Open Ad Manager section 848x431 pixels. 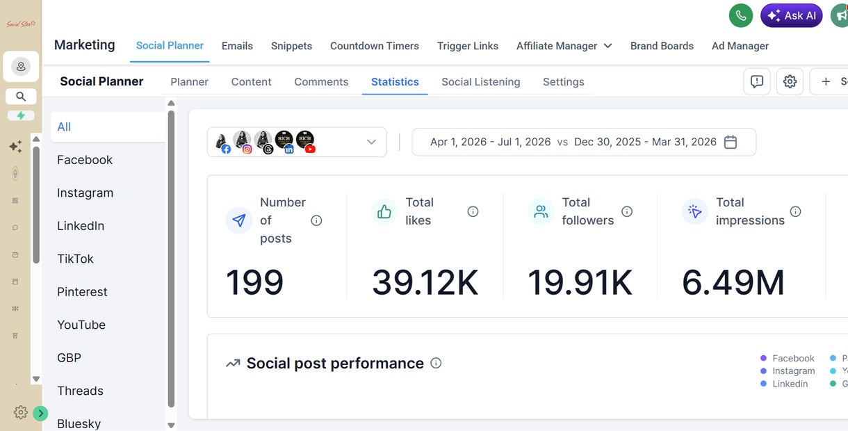coord(740,46)
